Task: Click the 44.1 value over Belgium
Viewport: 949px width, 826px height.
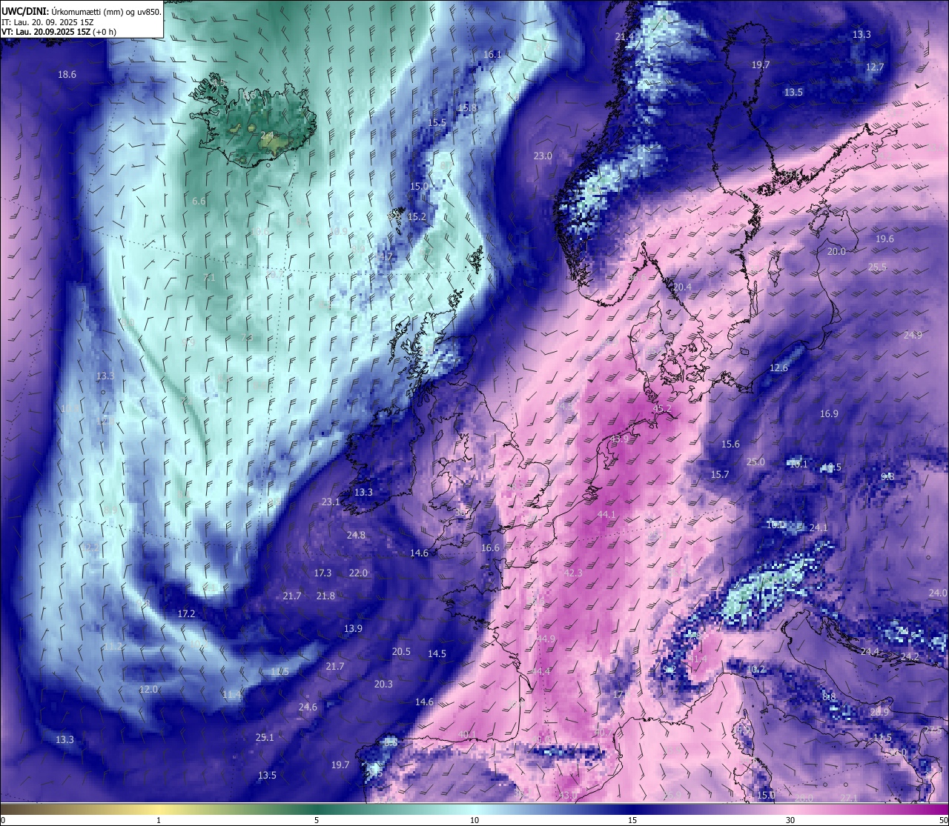Action: tap(606, 514)
